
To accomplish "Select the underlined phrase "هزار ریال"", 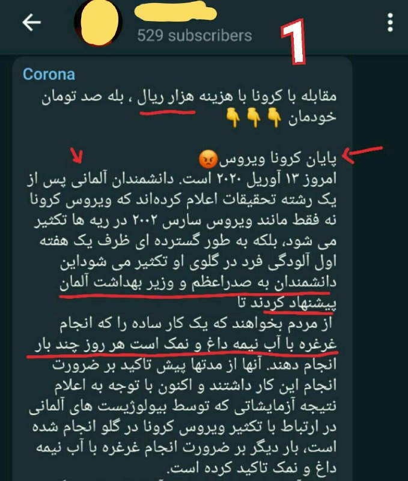I will (x=166, y=97).
